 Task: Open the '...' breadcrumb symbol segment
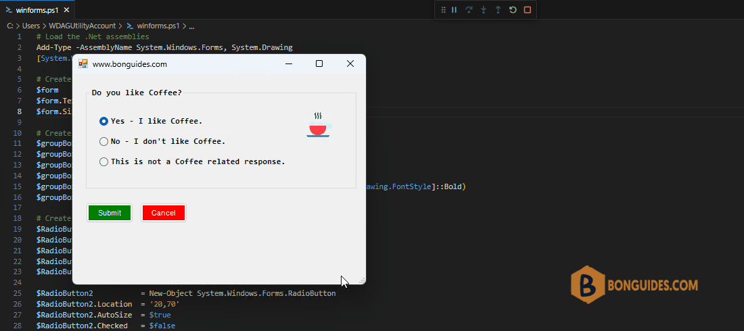[191, 26]
